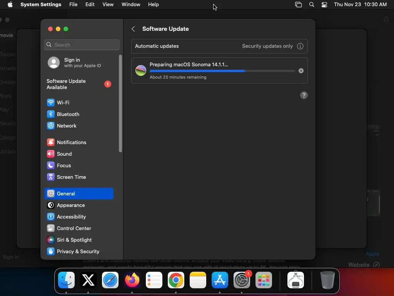Open Safari from the Dock

click(x=110, y=280)
